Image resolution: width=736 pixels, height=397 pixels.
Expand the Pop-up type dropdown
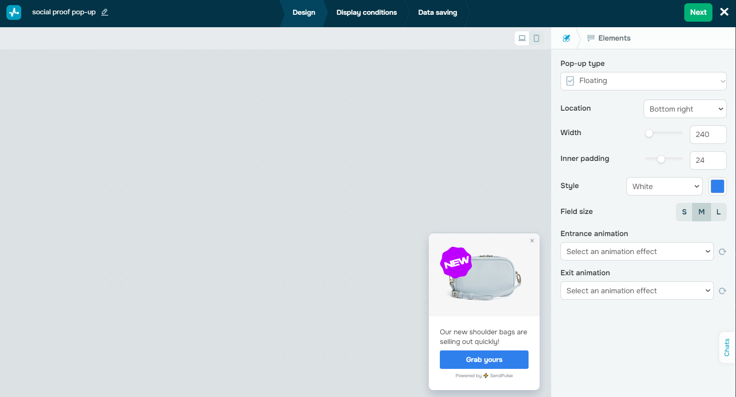pyautogui.click(x=644, y=81)
